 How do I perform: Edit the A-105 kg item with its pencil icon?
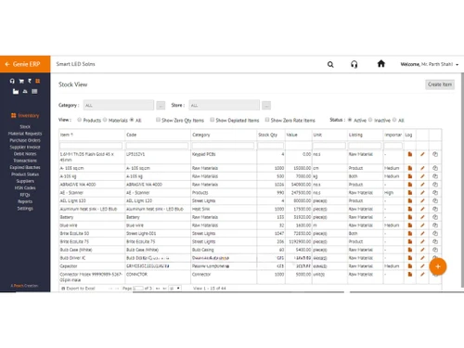422,176
